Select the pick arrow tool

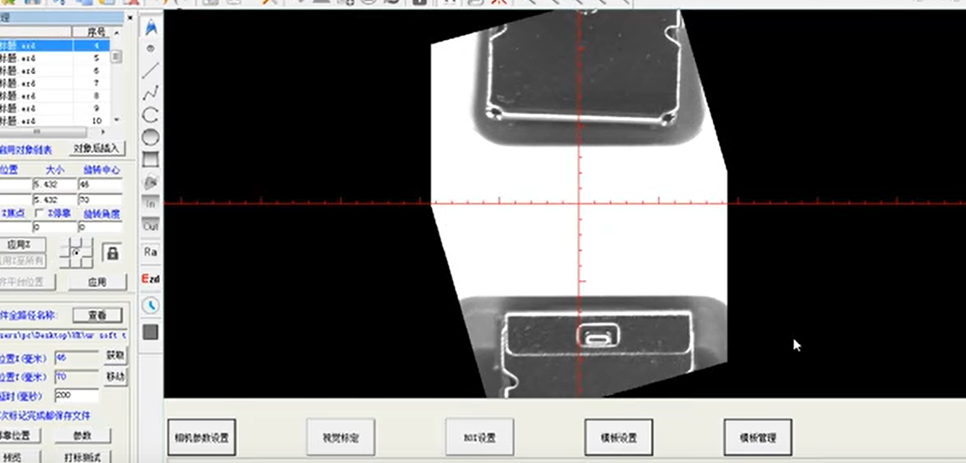(x=151, y=27)
